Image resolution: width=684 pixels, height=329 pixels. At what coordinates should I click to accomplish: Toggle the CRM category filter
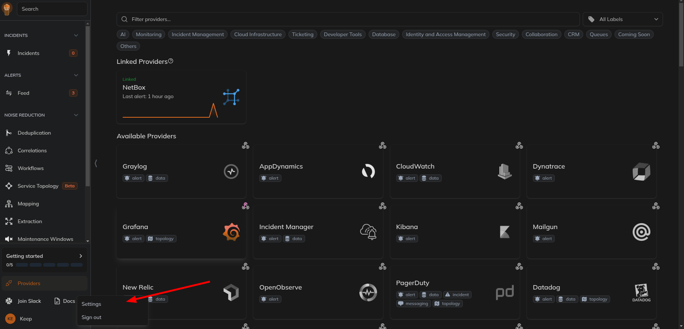[574, 34]
